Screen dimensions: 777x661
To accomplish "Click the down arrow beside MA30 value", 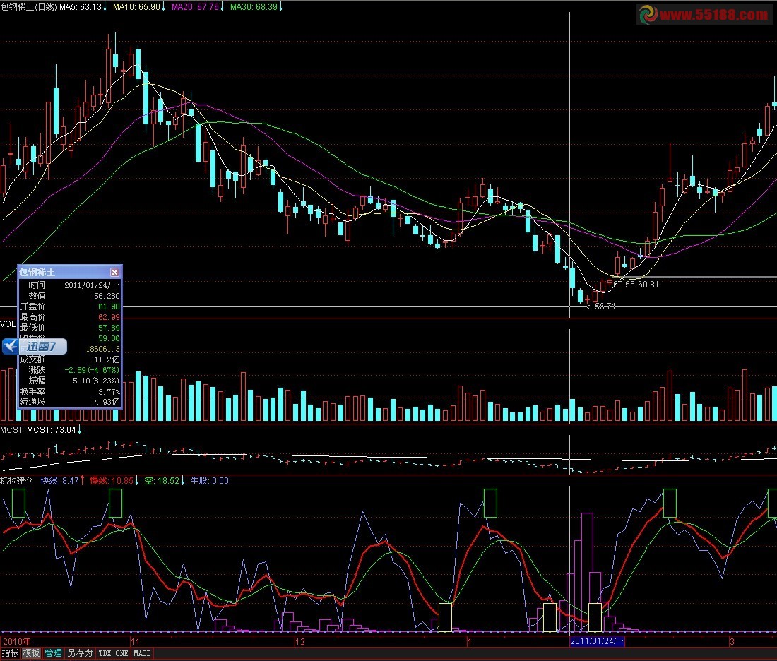I will [x=280, y=7].
